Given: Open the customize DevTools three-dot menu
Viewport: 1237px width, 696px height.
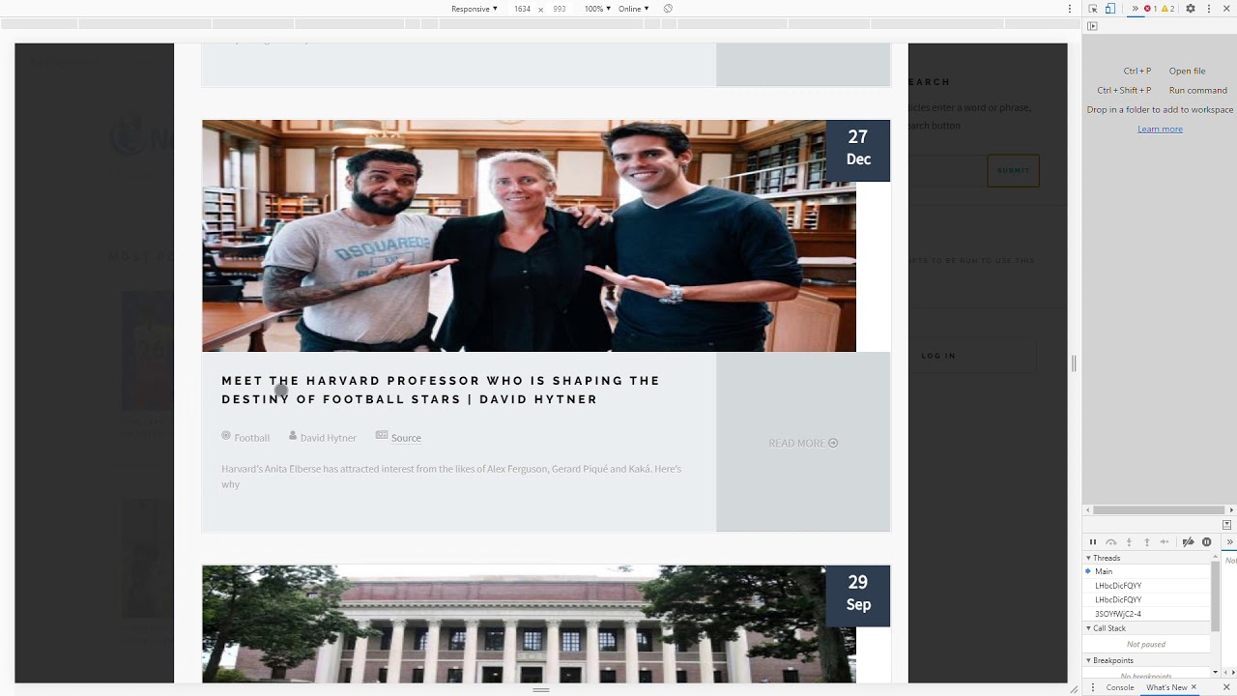Looking at the screenshot, I should 1208,9.
